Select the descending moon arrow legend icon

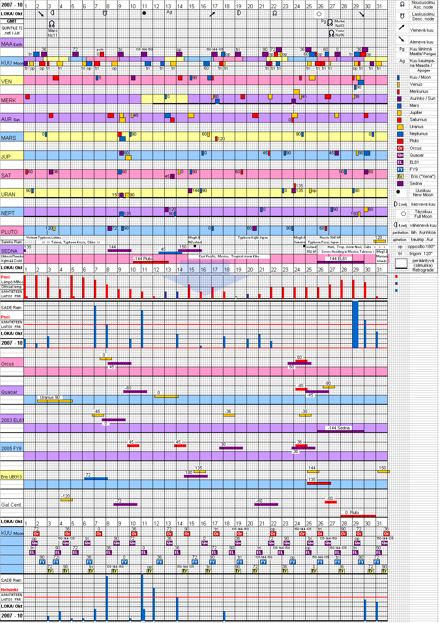click(x=401, y=39)
